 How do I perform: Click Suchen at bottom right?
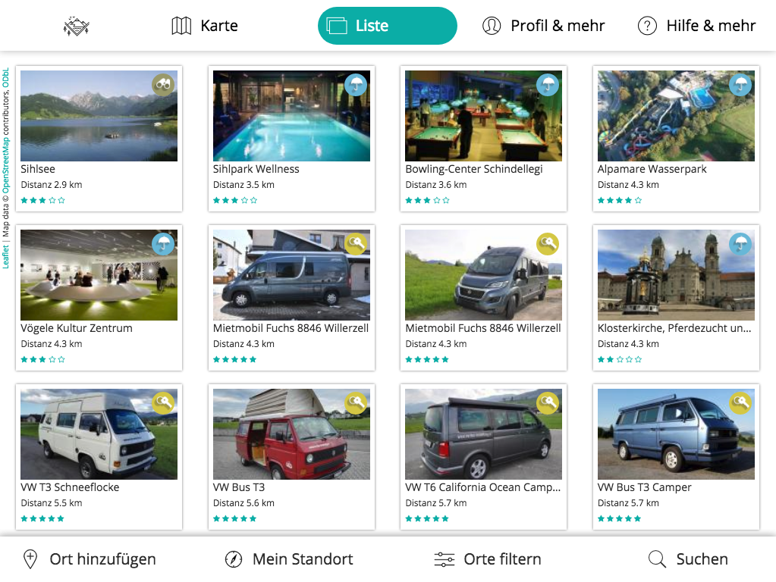point(688,559)
